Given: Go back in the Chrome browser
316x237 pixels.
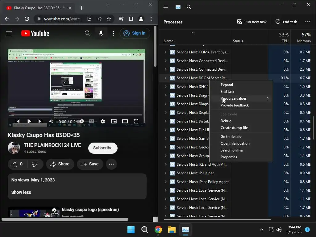Looking at the screenshot, I should [7, 19].
